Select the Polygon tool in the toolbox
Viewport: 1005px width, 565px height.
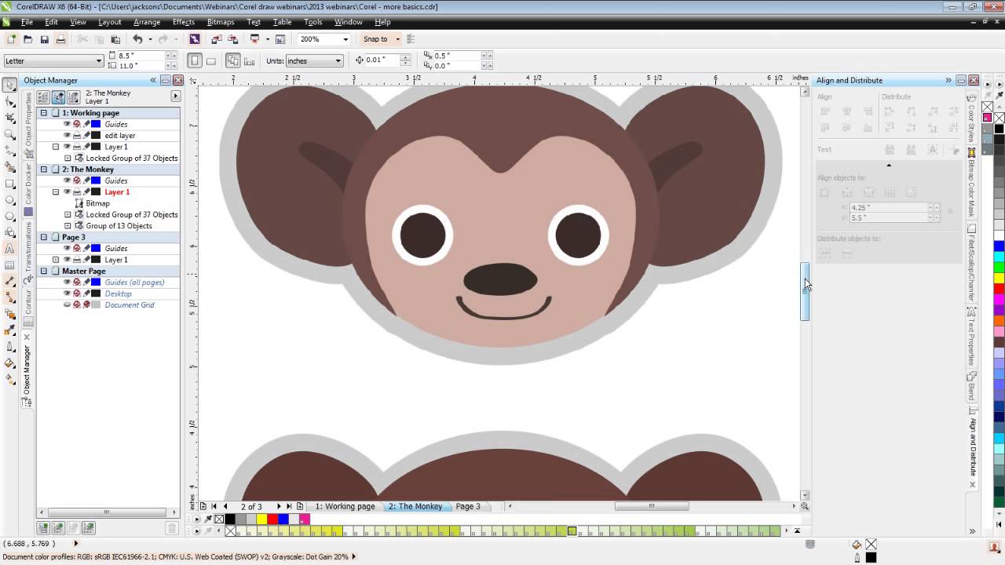tap(10, 217)
